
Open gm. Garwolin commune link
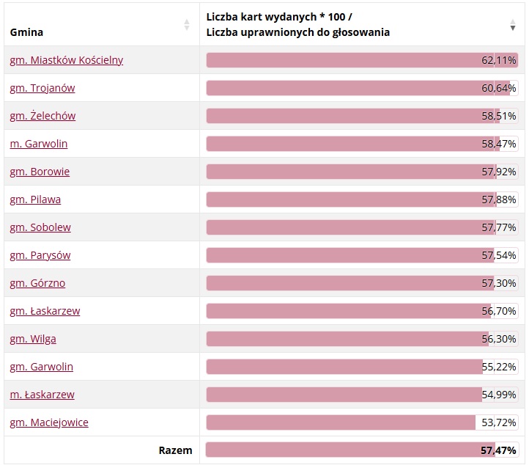click(42, 367)
